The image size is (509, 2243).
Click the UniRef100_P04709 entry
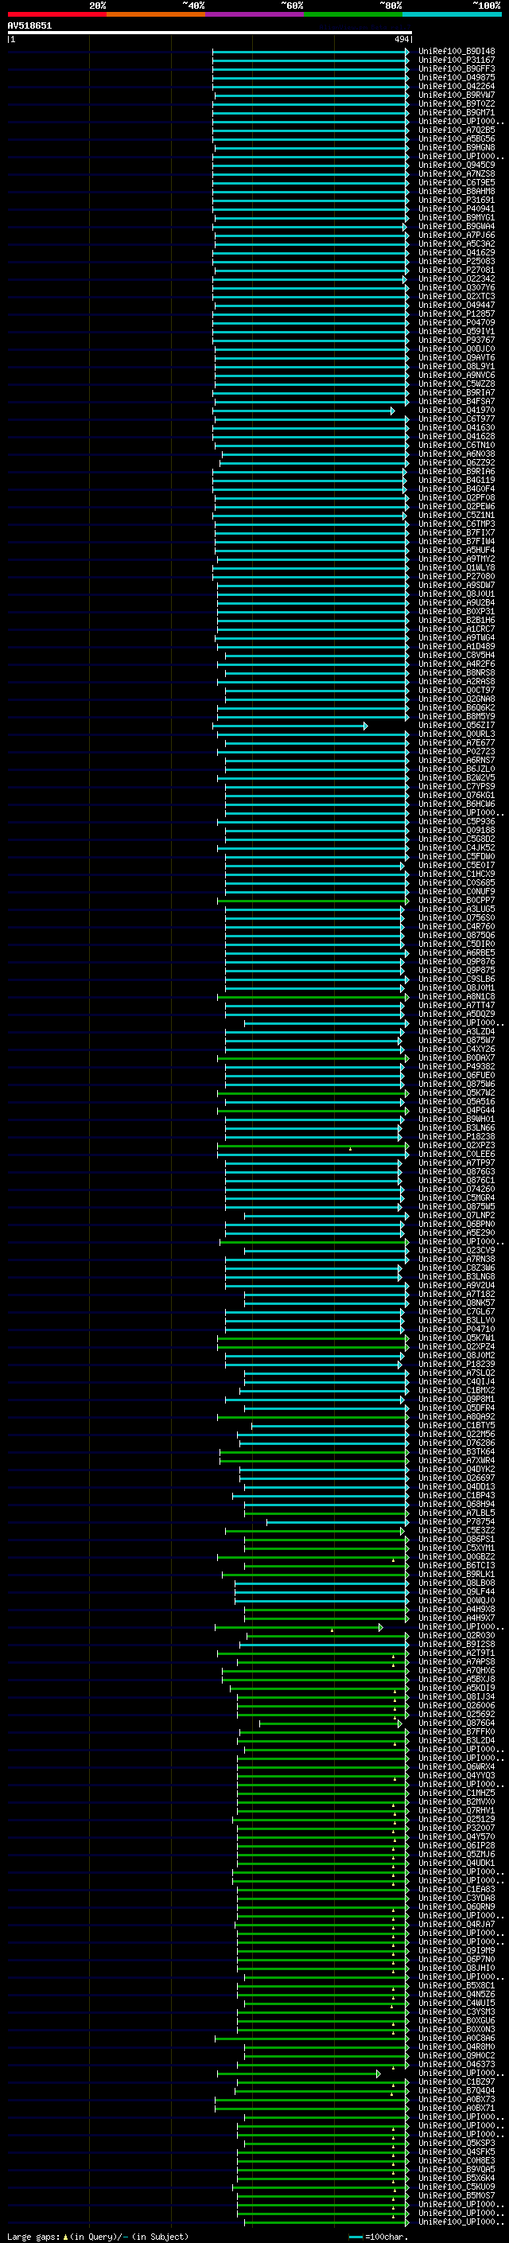coord(457,323)
